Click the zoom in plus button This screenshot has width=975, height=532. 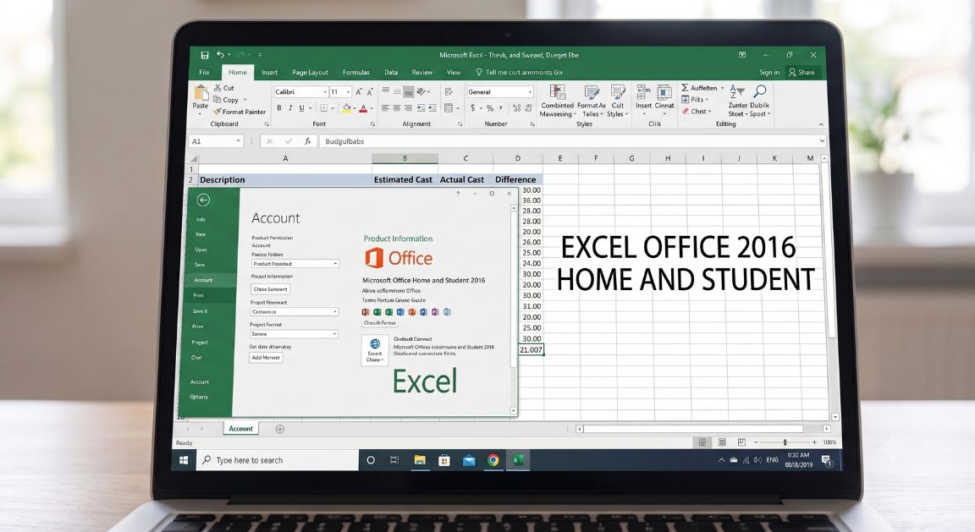[x=814, y=442]
